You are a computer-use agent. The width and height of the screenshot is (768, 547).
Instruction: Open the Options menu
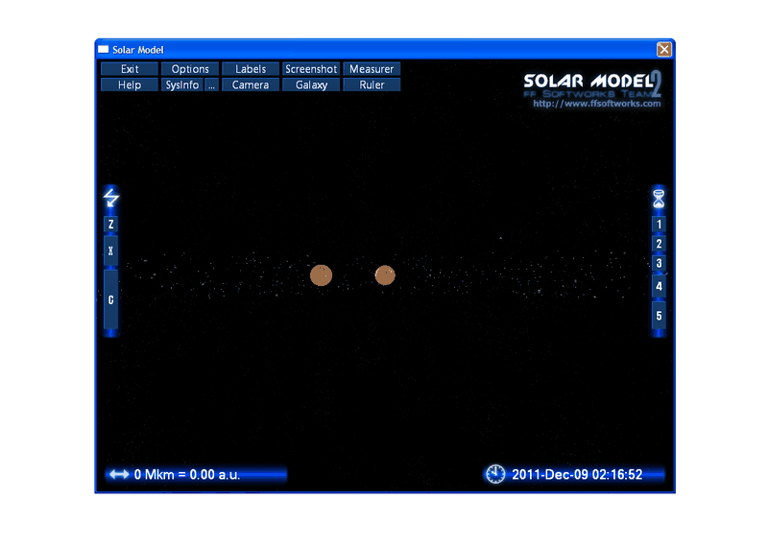tap(190, 69)
